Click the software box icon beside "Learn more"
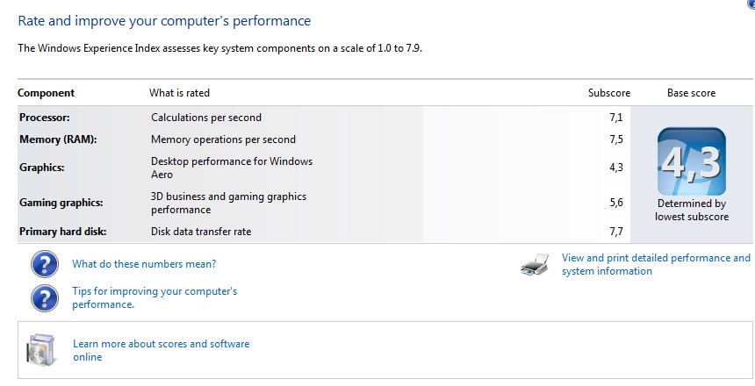 pyautogui.click(x=42, y=349)
